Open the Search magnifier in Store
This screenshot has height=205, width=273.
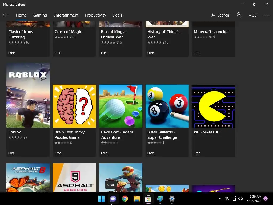tap(220, 15)
